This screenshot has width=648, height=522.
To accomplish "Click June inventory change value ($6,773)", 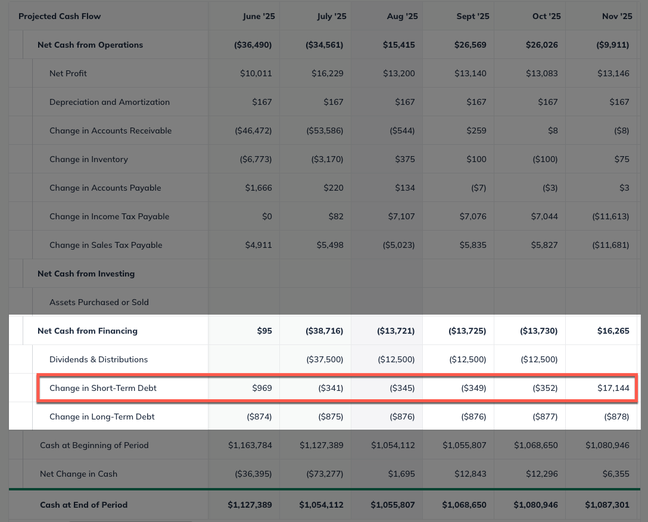I will [256, 159].
